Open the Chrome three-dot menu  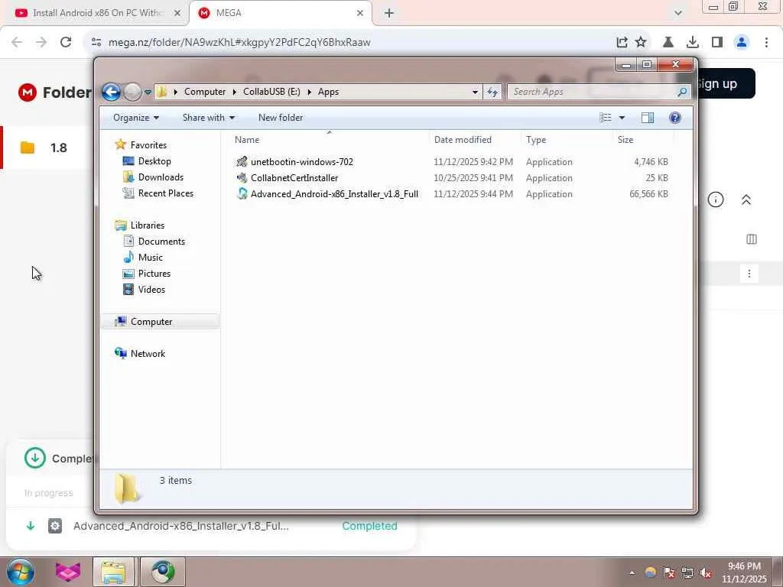point(766,42)
